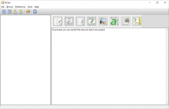
Task: Click the yellow sign toolbar icon
Action: click(x=28, y=12)
